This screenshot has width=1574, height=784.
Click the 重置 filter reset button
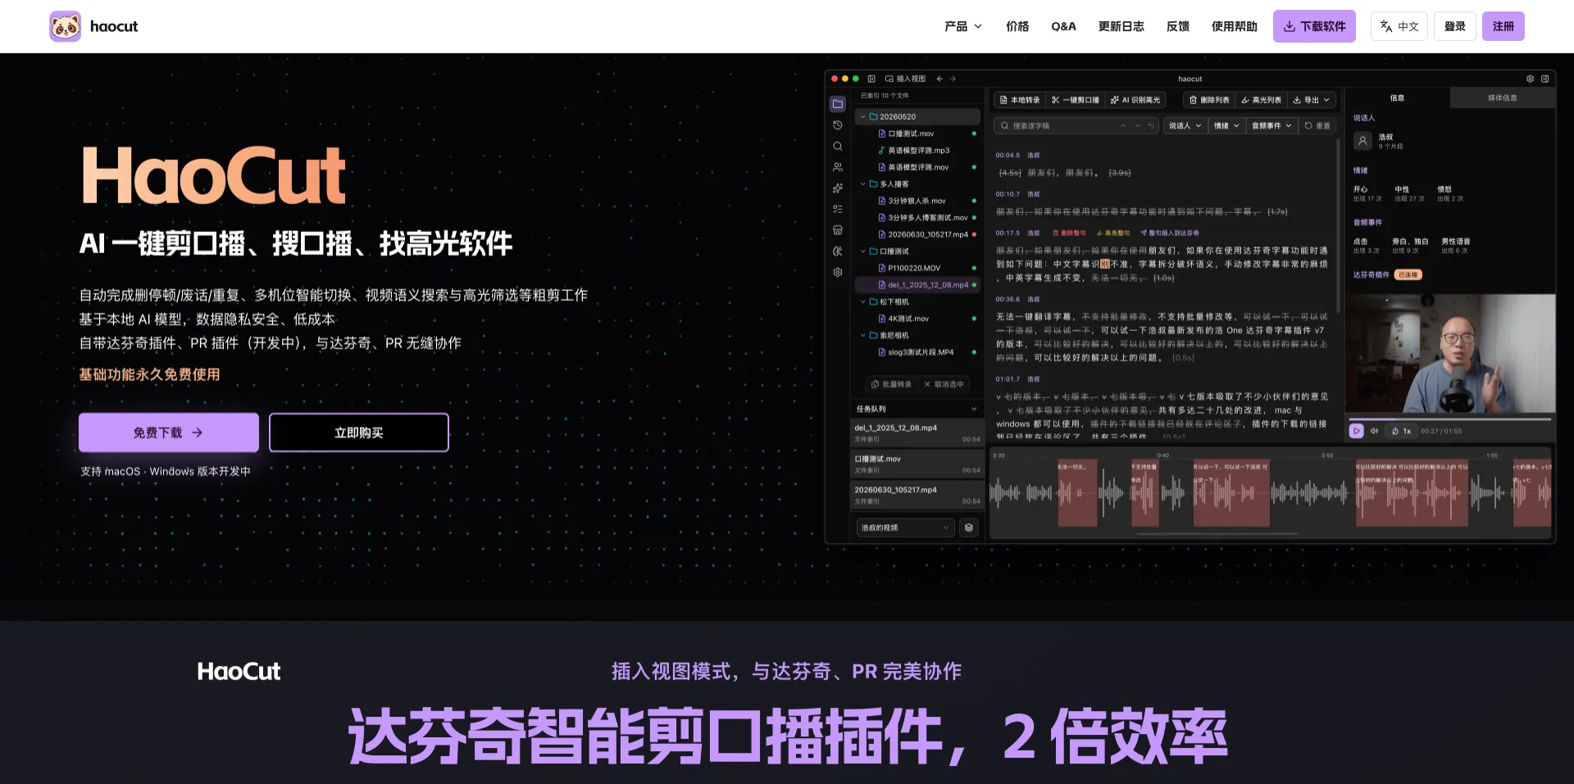1317,125
